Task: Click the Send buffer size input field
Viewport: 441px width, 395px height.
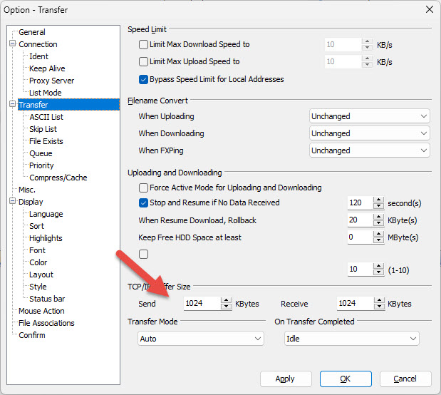Action: click(x=200, y=304)
